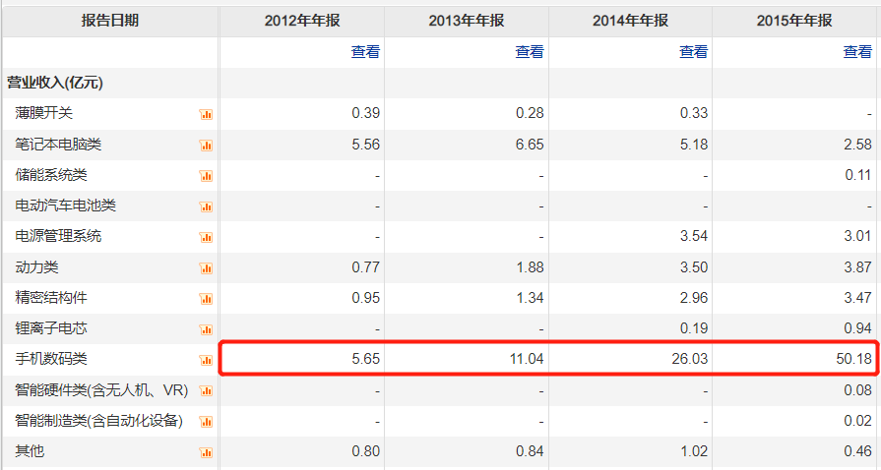Open the 动力类 trend chart icon
The height and width of the screenshot is (470, 881).
tap(206, 268)
